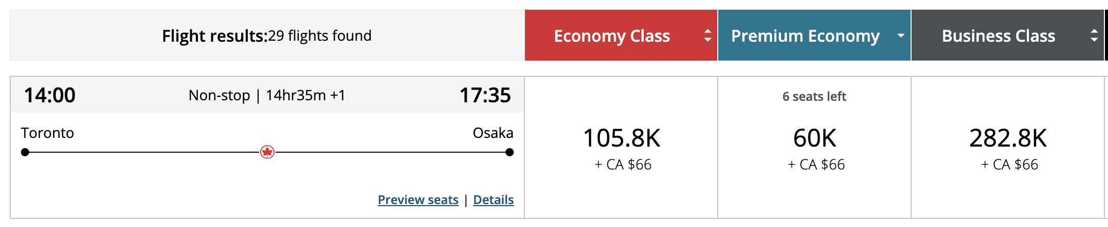Click the Toronto origin dot on route line
The height and width of the screenshot is (227, 1108).
click(25, 152)
